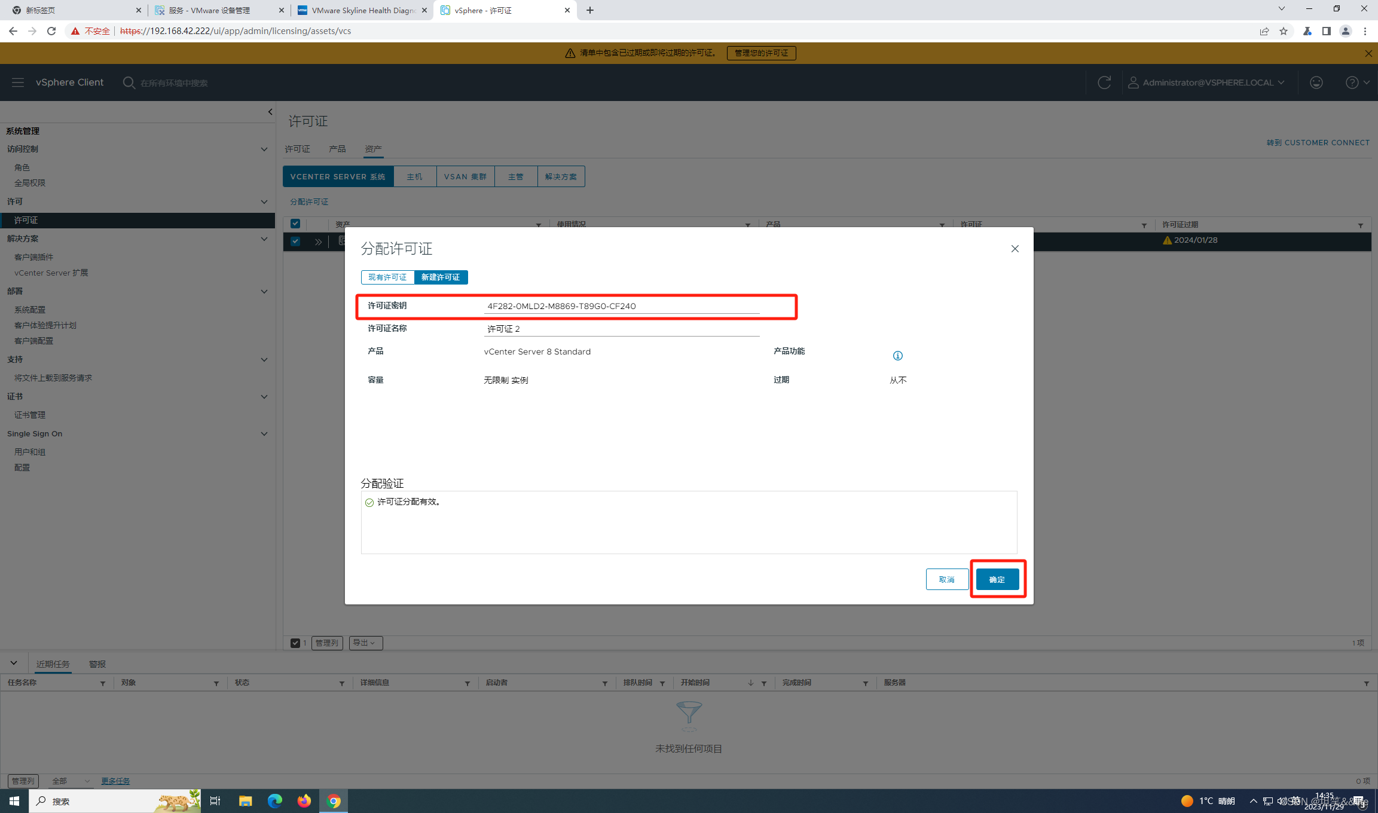Image resolution: width=1378 pixels, height=813 pixels.
Task: Collapse the Access Control section
Action: pos(264,149)
